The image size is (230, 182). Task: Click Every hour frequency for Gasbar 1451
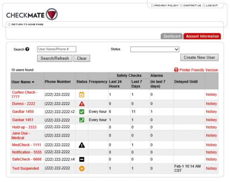point(98,120)
